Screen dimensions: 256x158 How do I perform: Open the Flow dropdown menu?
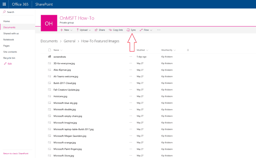pos(146,30)
